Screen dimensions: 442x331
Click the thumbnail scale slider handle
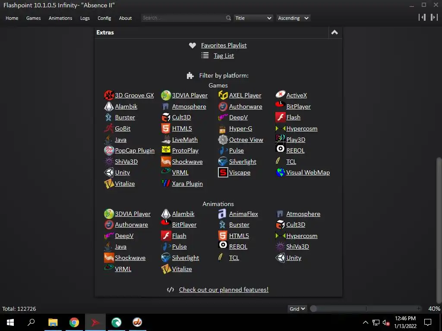[313, 309]
